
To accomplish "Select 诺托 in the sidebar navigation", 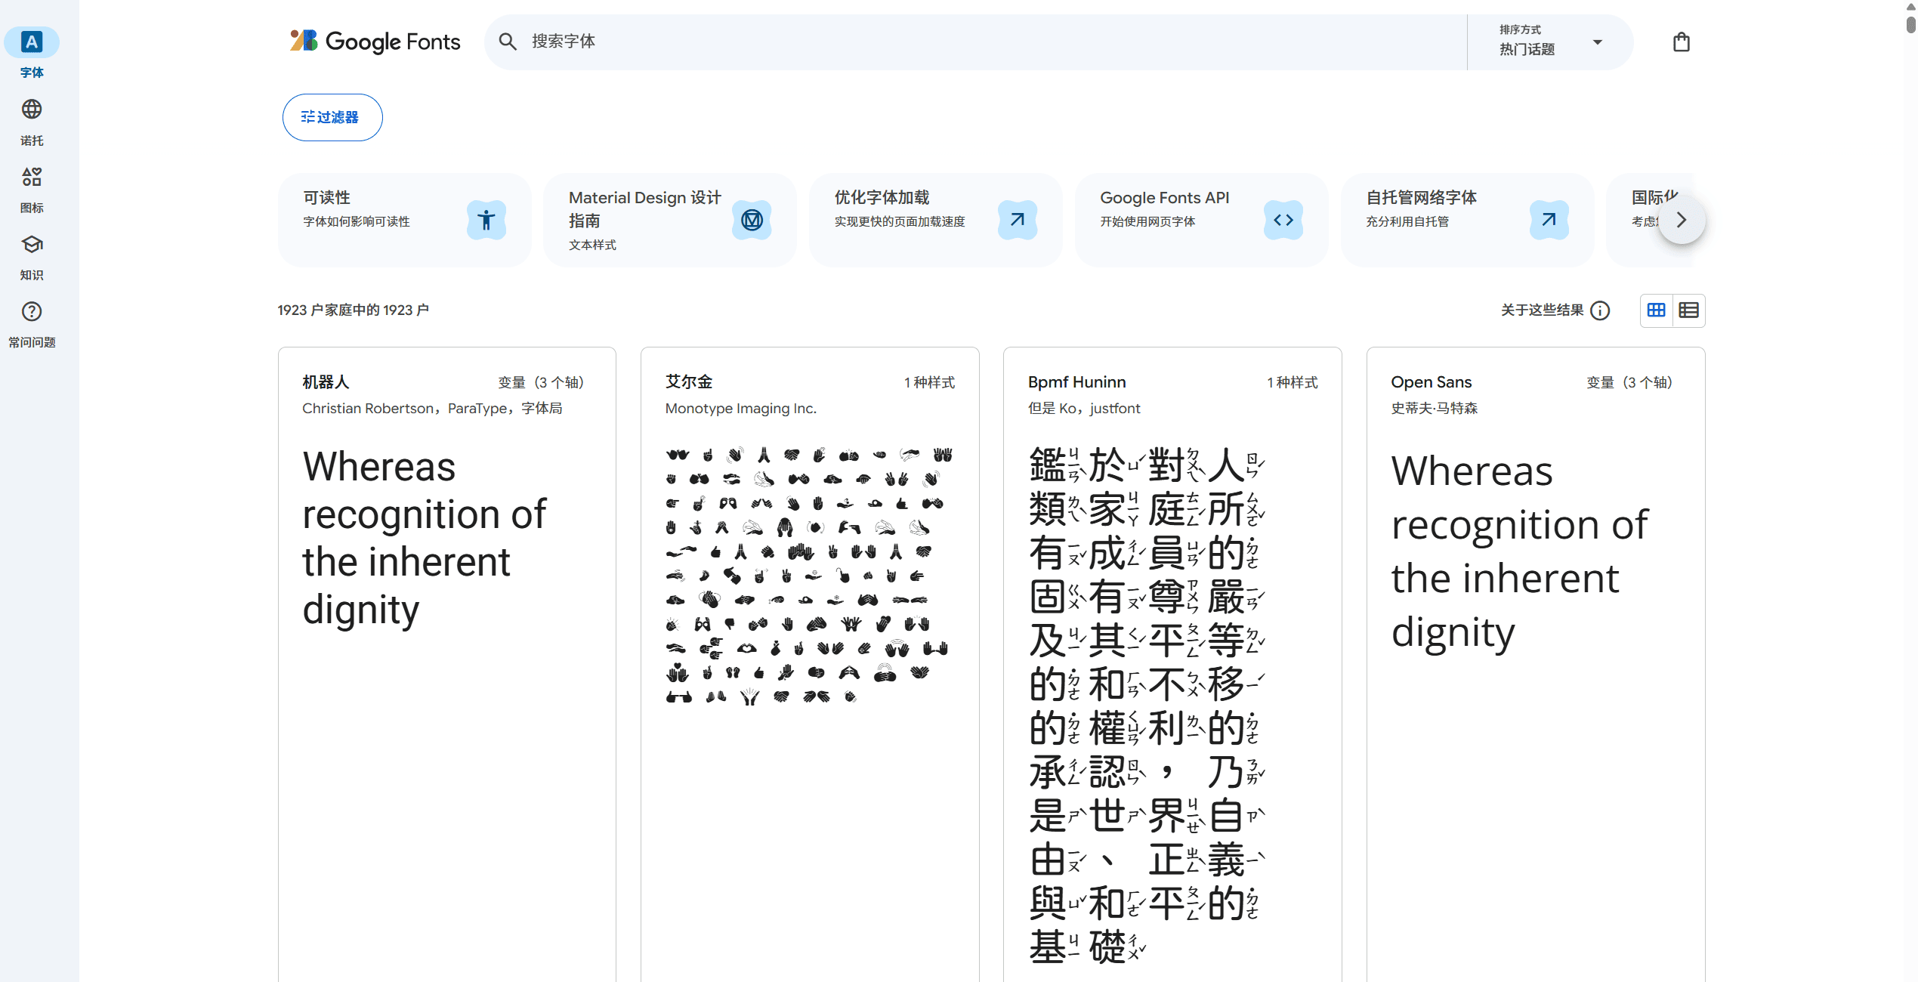I will click(x=31, y=121).
